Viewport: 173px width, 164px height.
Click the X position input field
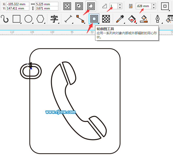pyautogui.click(x=17, y=4)
